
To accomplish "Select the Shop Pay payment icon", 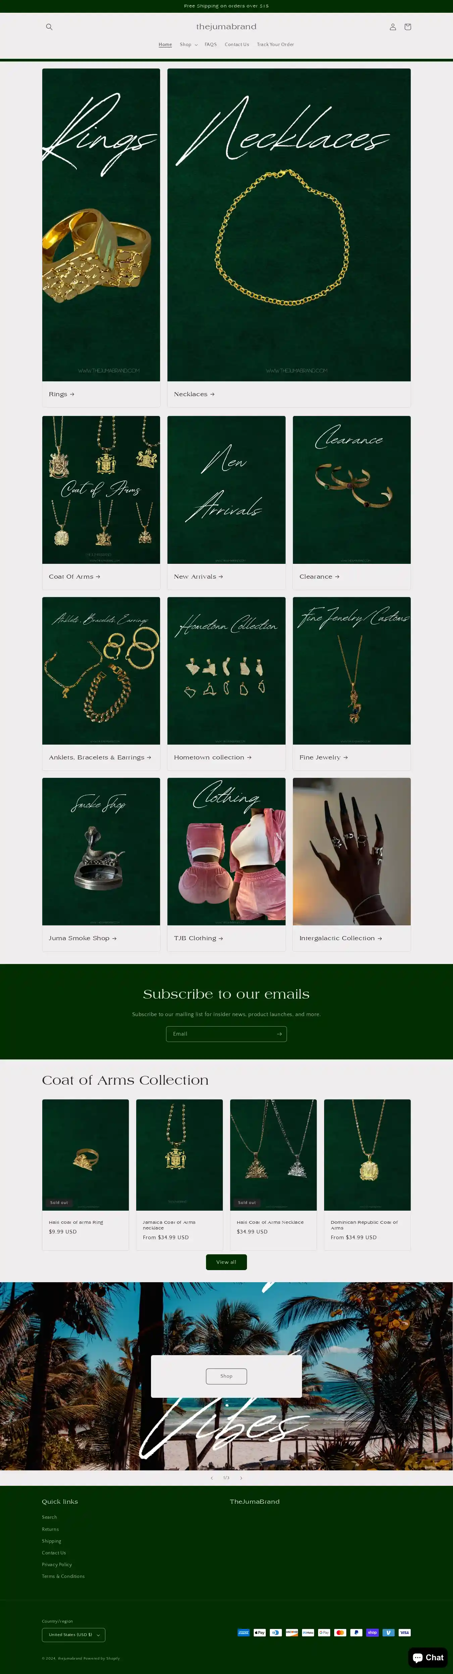I will click(x=372, y=1632).
